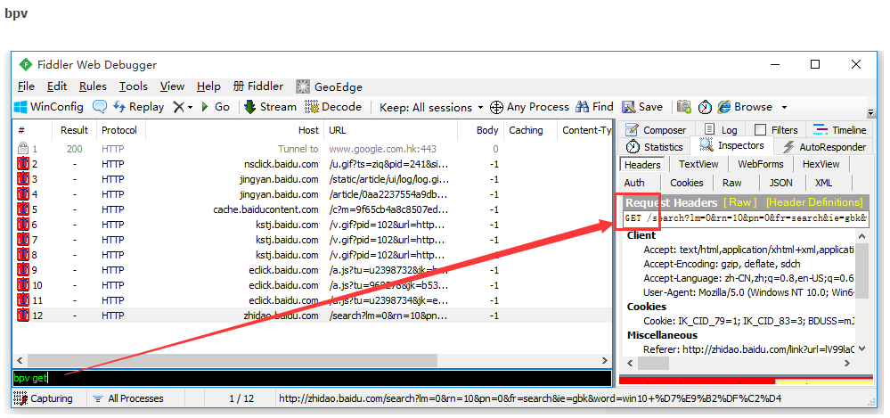Image resolution: width=890 pixels, height=418 pixels.
Task: Switch to the Statistics tab
Action: (655, 147)
